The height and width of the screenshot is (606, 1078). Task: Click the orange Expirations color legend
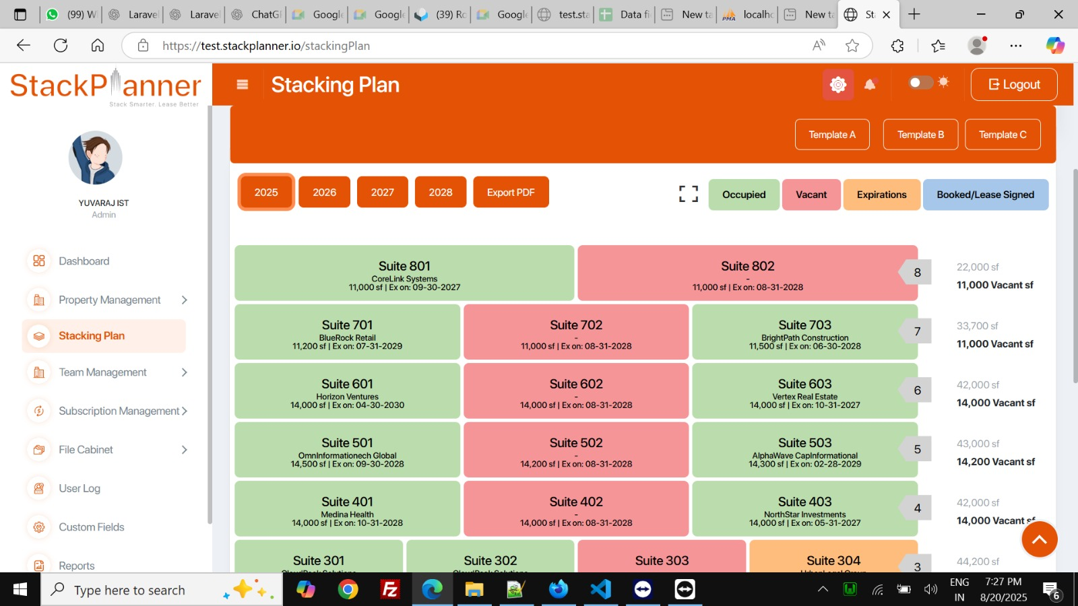(881, 195)
